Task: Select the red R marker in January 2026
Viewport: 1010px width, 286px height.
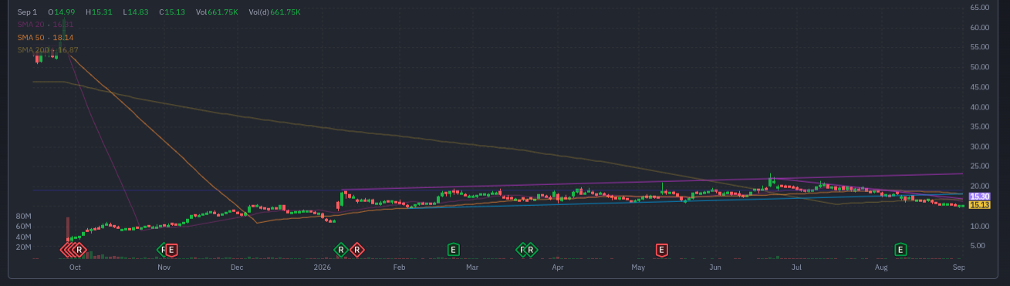Action: click(x=356, y=250)
